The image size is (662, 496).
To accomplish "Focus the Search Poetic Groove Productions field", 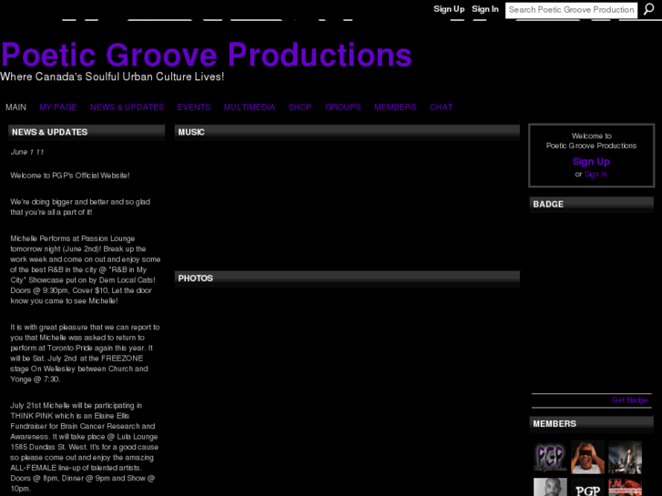I will tap(571, 10).
